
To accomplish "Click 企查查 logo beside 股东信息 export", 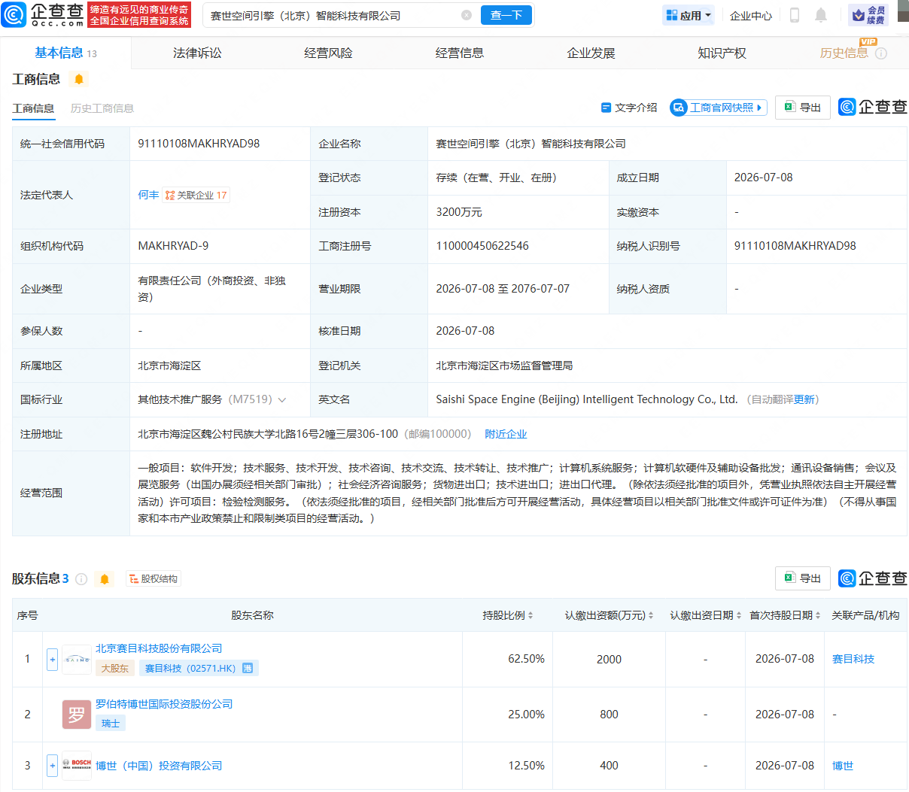I will point(873,578).
